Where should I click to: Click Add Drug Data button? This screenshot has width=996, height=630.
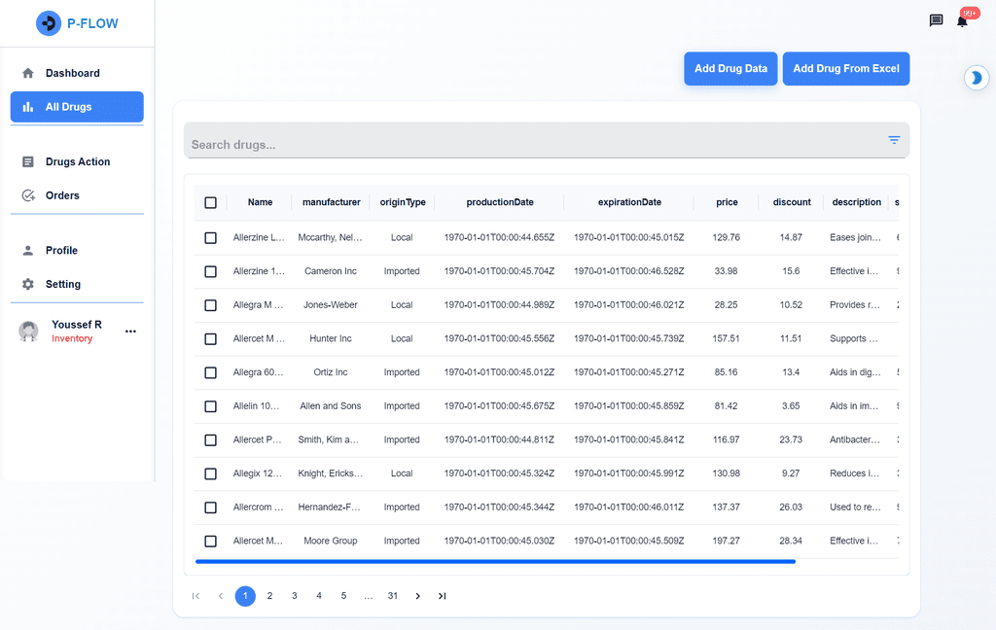tap(730, 69)
